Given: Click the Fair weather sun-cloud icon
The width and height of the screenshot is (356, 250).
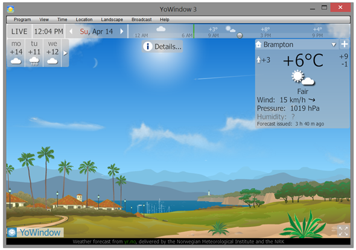Looking at the screenshot, I should [x=303, y=78].
